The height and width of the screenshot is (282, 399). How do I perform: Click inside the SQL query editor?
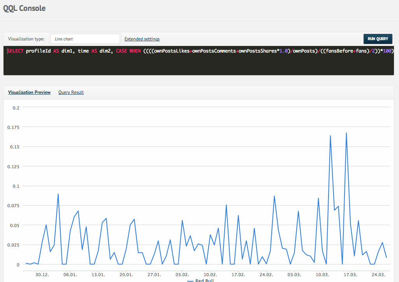point(195,62)
